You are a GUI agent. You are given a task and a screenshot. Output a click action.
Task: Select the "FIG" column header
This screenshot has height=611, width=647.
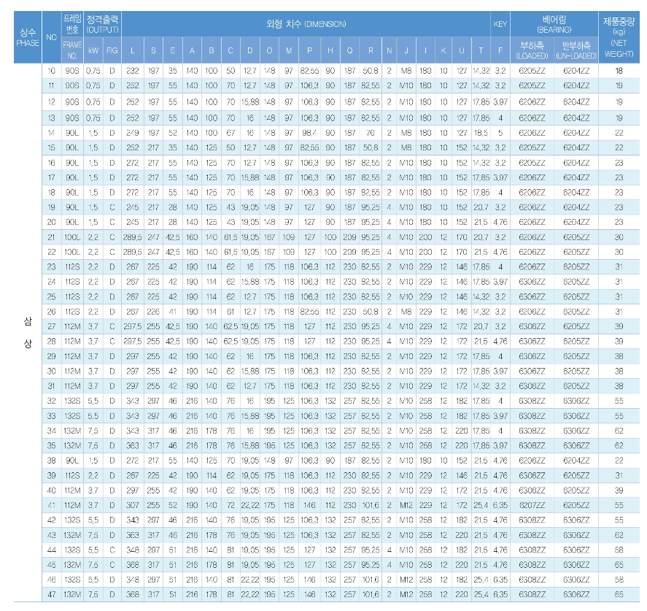(x=112, y=50)
